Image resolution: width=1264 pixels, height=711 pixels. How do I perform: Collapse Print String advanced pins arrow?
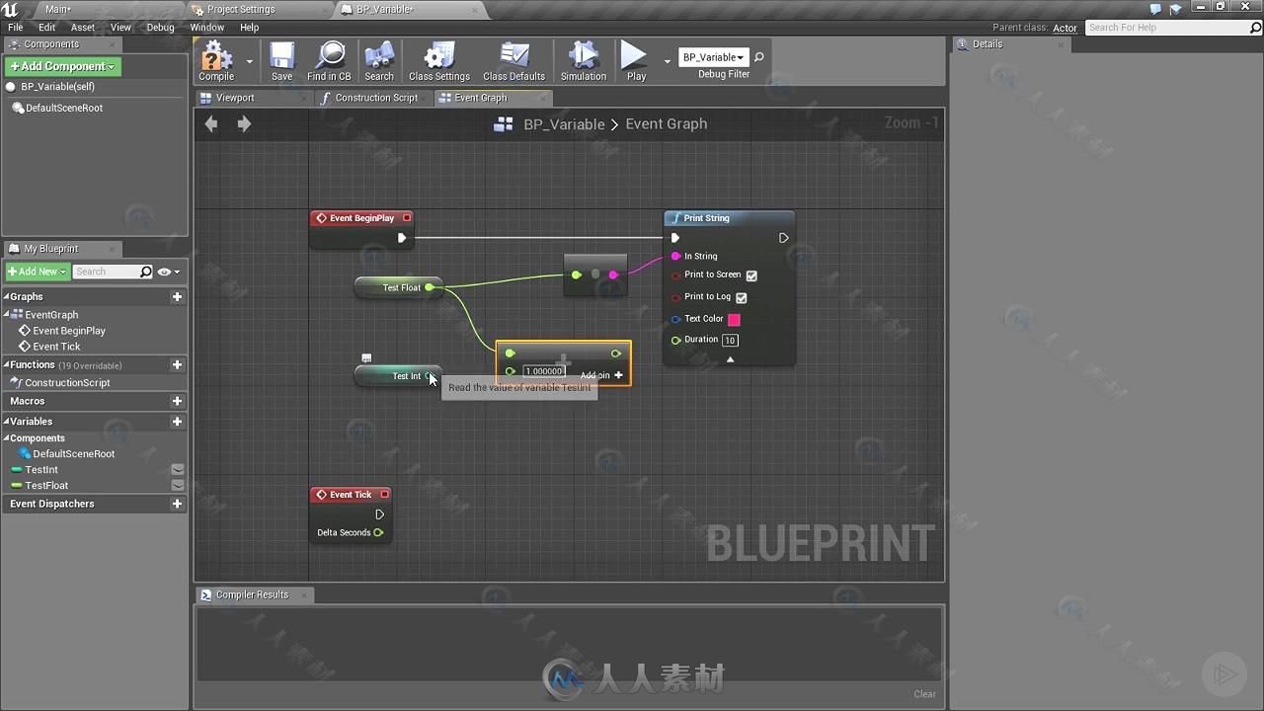(x=730, y=359)
